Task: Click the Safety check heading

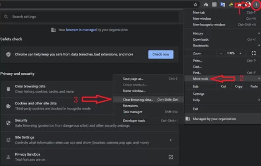Action: tap(11, 39)
